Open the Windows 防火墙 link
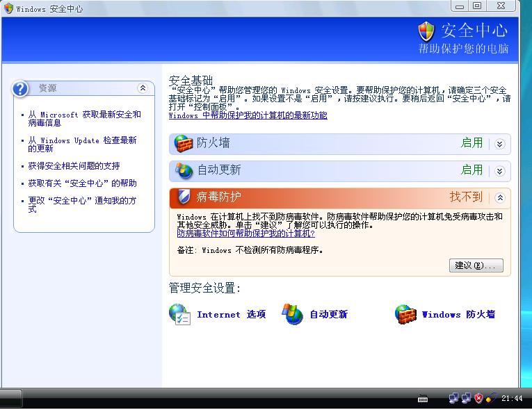The width and height of the screenshot is (532, 410). pos(458,314)
